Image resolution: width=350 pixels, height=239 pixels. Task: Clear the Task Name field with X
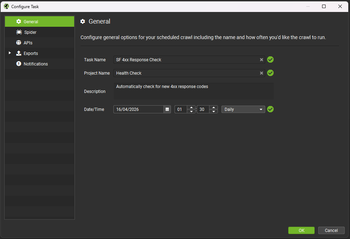[x=261, y=60]
